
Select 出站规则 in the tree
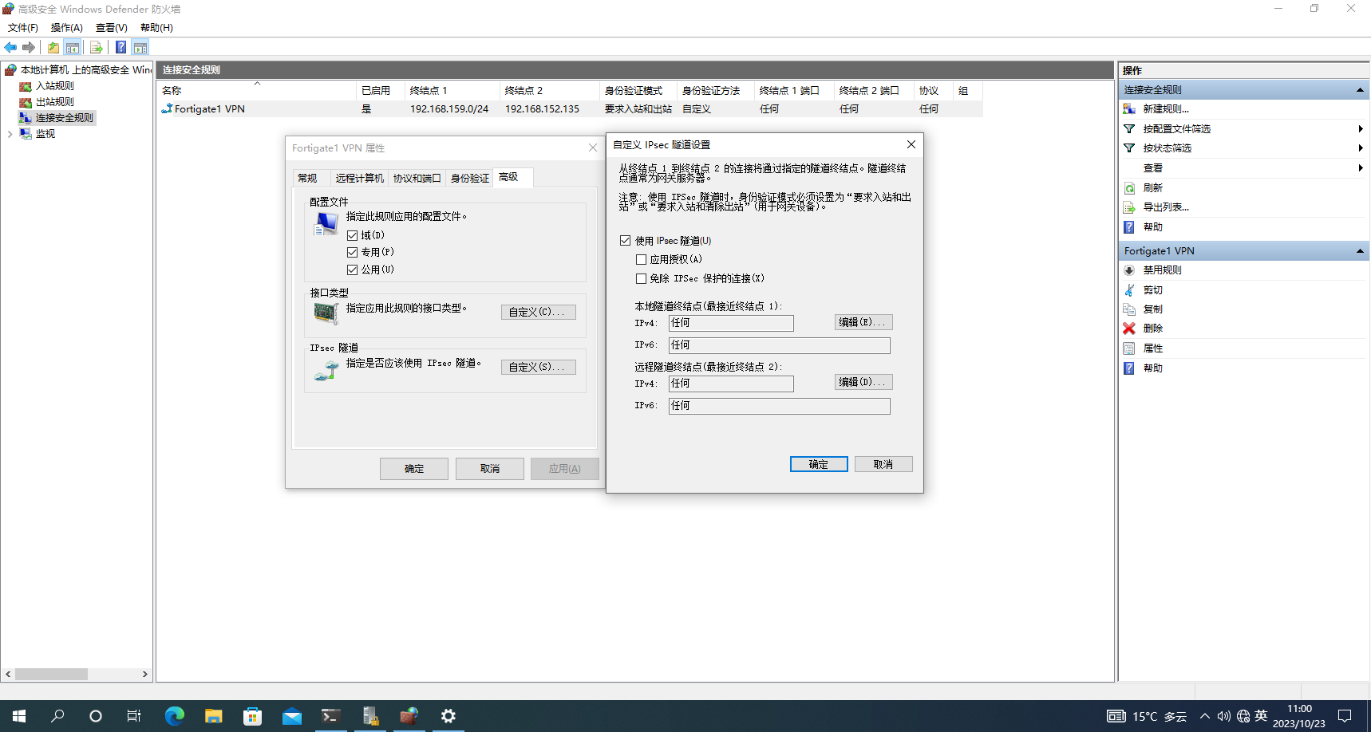pyautogui.click(x=54, y=102)
